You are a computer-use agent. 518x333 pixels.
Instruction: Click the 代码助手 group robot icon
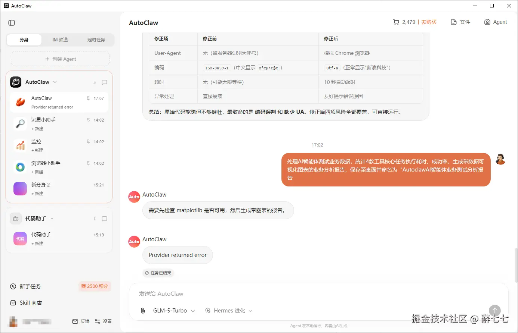[x=16, y=219]
